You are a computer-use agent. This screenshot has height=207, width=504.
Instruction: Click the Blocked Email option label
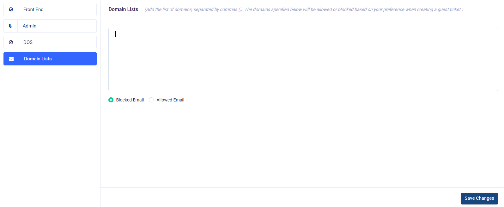tap(130, 100)
